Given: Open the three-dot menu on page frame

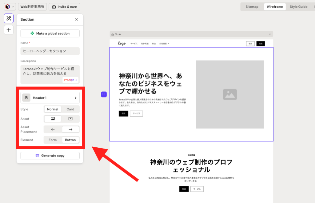Looking at the screenshot, I should tap(270, 34).
